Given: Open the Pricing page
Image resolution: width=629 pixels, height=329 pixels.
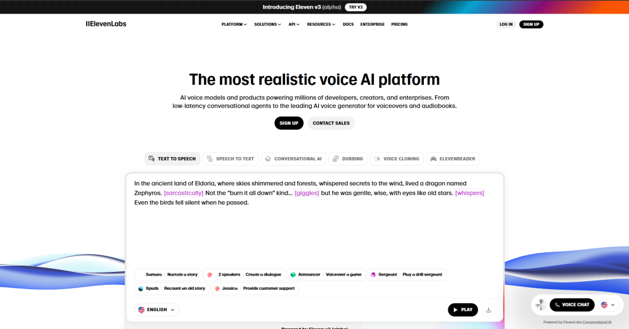Looking at the screenshot, I should (x=399, y=25).
